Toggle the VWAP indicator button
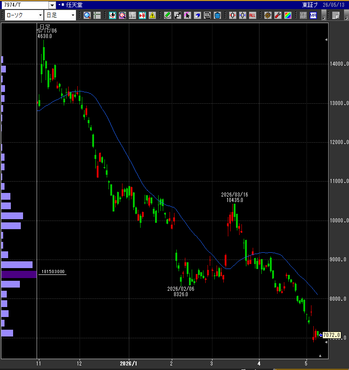Viewport: 349px width, 370px height. [303, 15]
